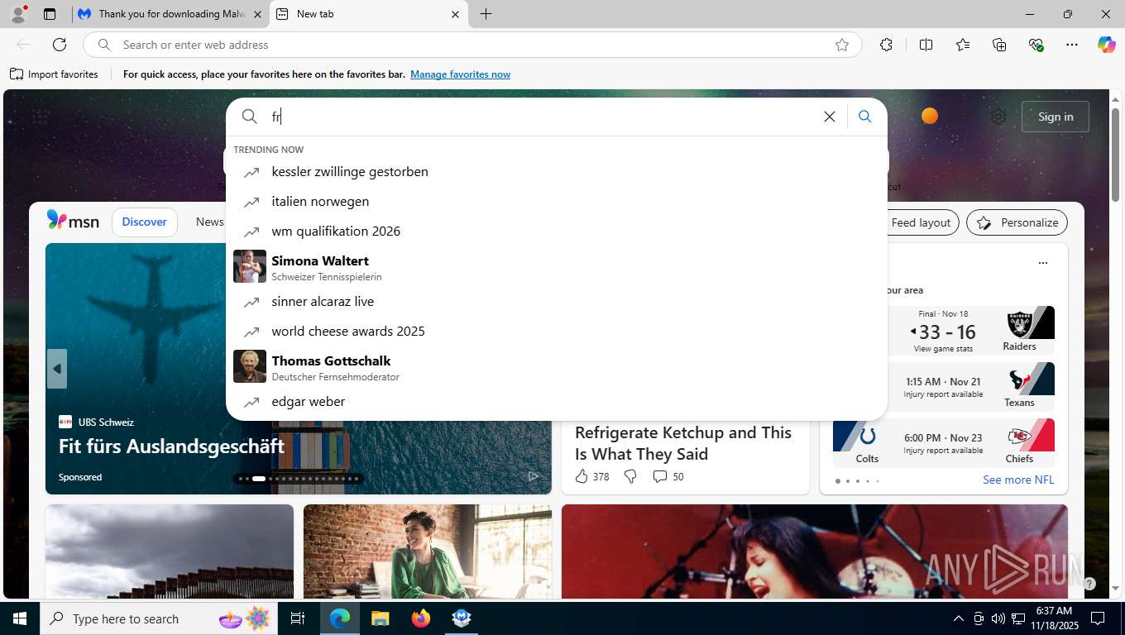Switch to the Discover tab
The height and width of the screenshot is (635, 1125).
(x=145, y=222)
